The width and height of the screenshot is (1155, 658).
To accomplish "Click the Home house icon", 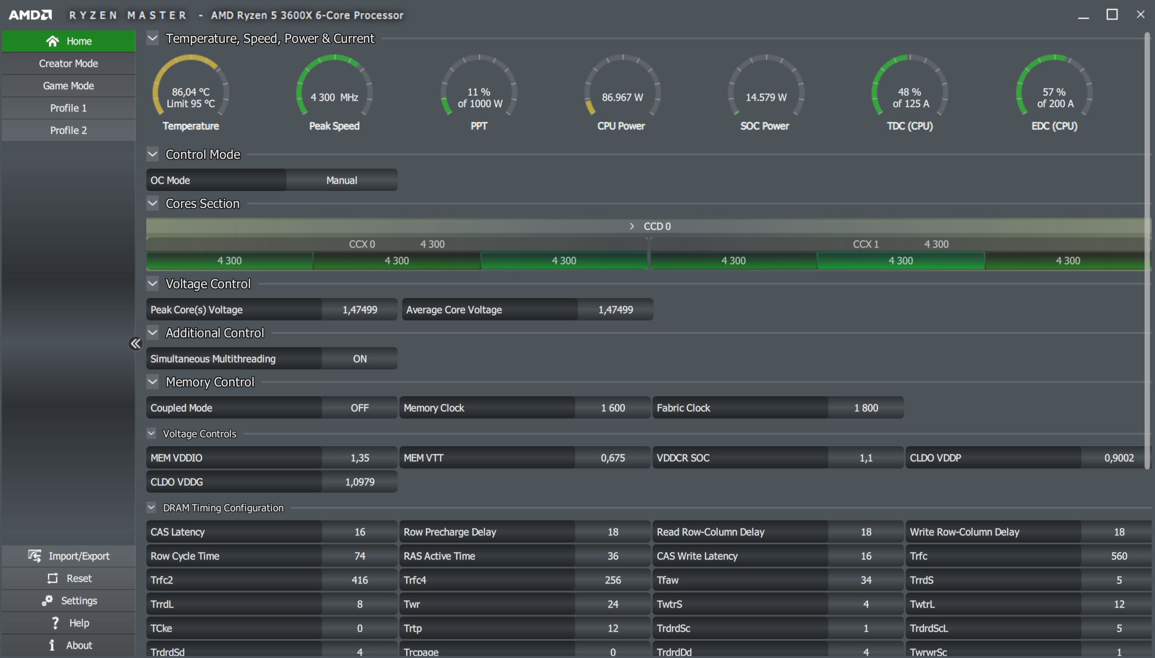I will point(52,41).
